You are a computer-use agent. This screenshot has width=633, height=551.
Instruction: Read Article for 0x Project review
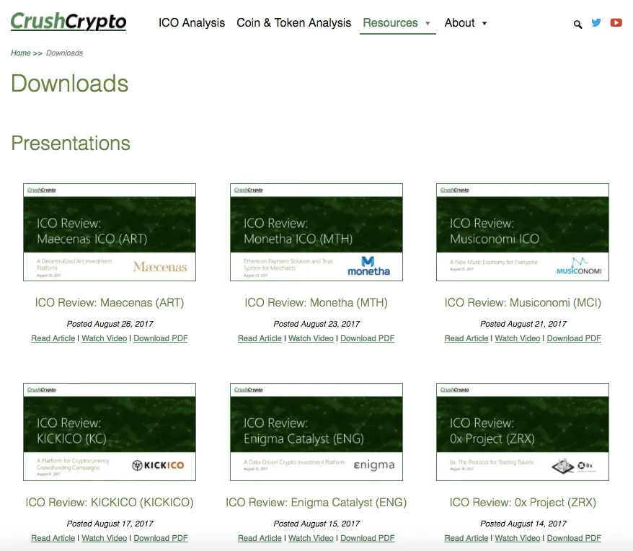[x=466, y=538]
